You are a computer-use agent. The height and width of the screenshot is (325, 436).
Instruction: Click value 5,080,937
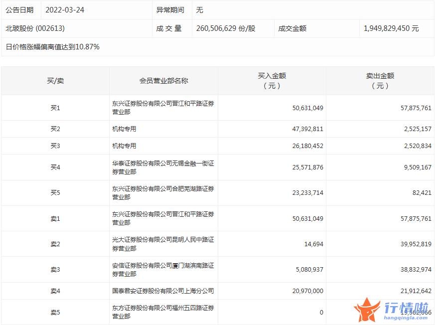point(309,270)
